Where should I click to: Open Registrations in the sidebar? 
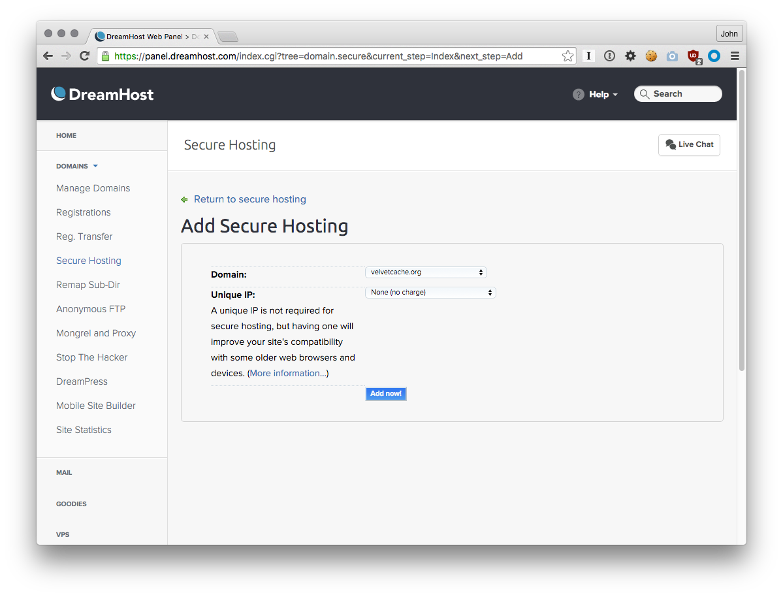84,212
